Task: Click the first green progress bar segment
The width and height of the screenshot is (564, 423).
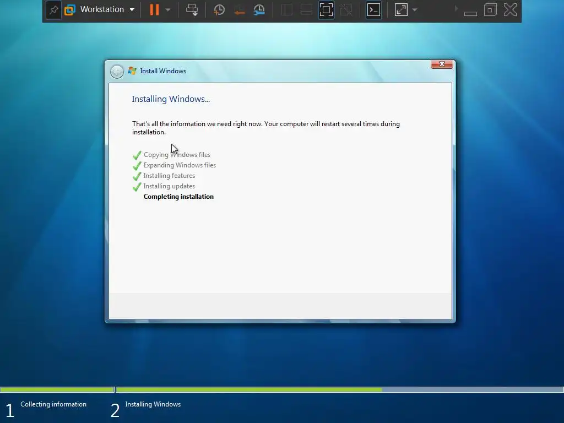Action: point(57,389)
